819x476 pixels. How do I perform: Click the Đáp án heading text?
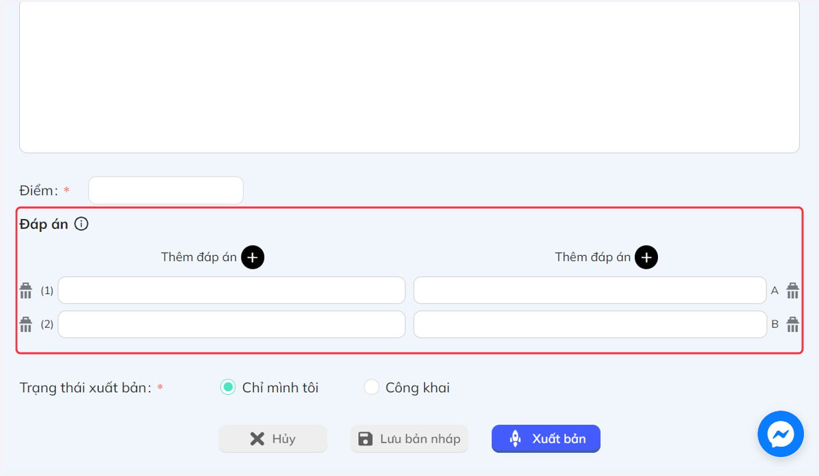pos(44,224)
